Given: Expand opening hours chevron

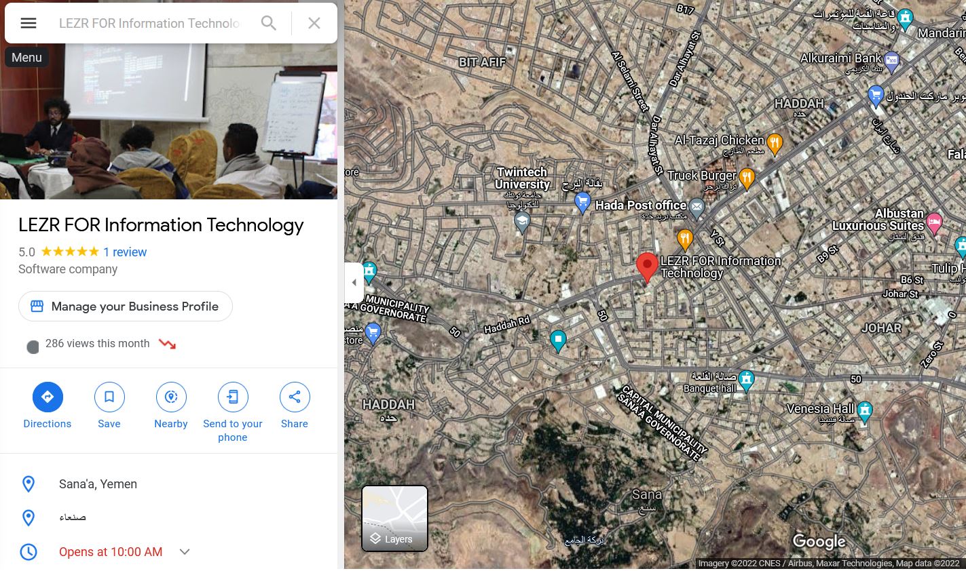Looking at the screenshot, I should (x=185, y=552).
